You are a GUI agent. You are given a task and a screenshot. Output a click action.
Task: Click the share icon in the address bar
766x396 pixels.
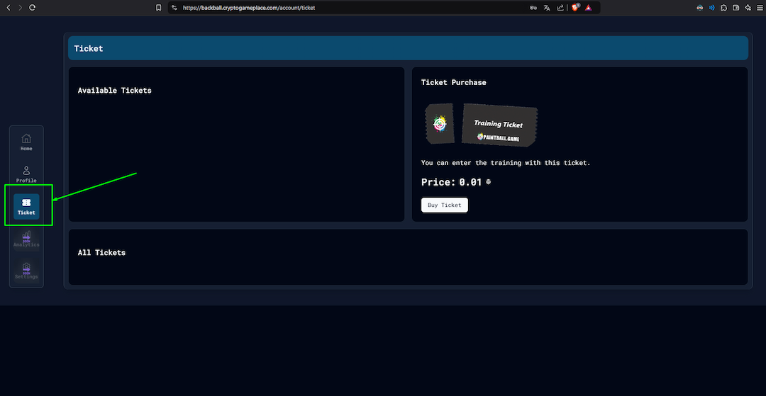[x=560, y=8]
